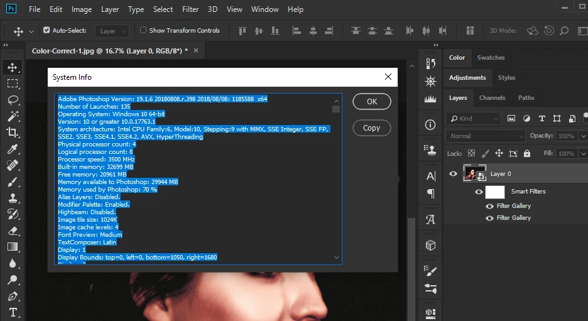
Task: Open the Brush Settings panel icon
Action: 430,271
